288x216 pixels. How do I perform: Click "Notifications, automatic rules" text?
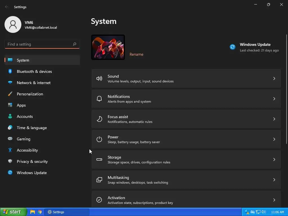(130, 121)
